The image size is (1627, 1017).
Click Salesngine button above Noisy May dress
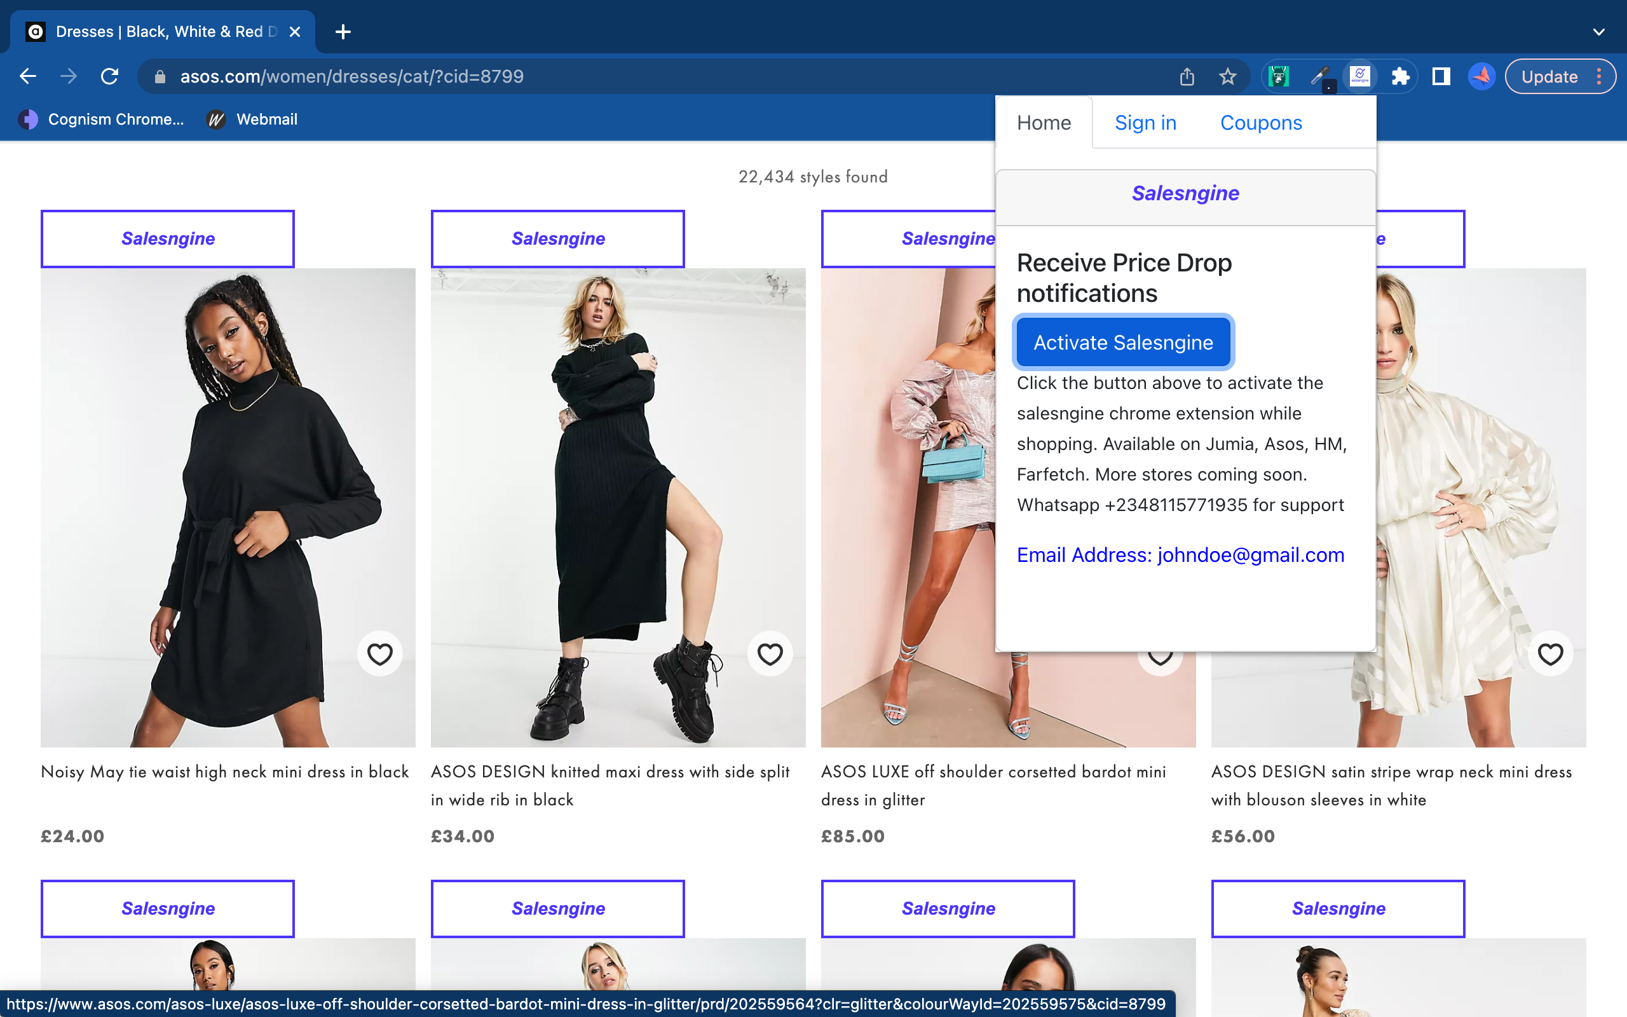[167, 239]
